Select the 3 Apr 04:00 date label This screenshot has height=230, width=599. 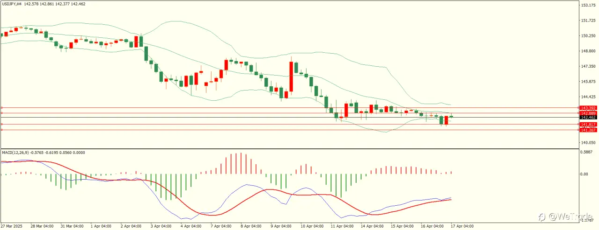tap(161, 226)
